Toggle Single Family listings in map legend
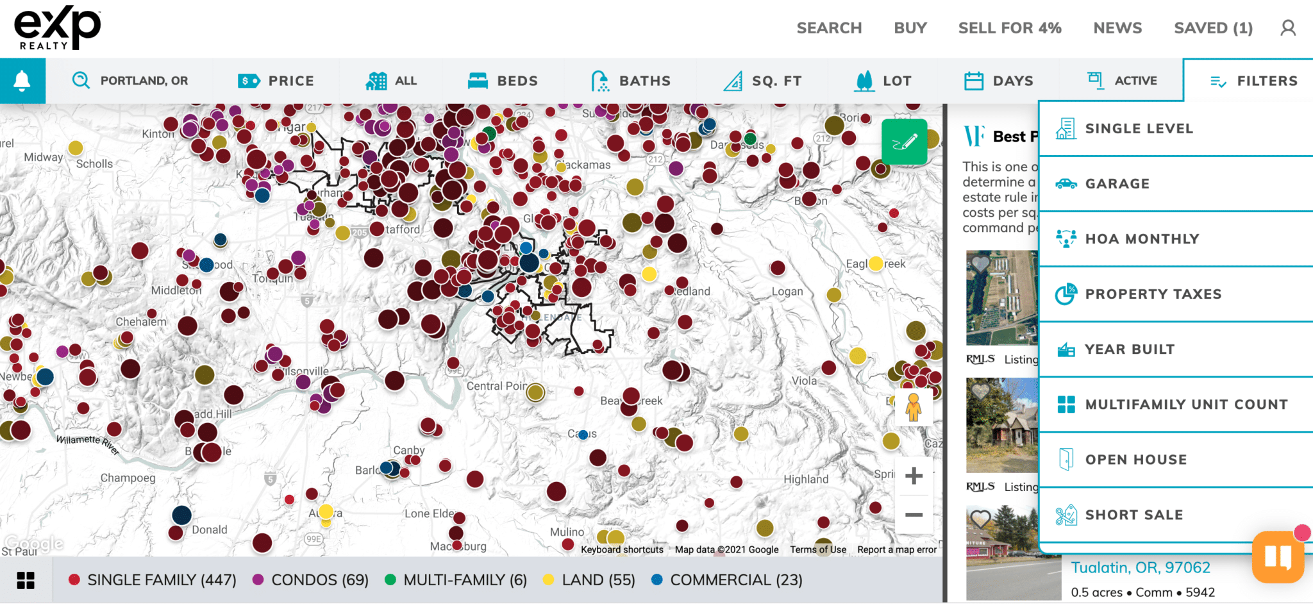1313x609 pixels. pos(153,580)
